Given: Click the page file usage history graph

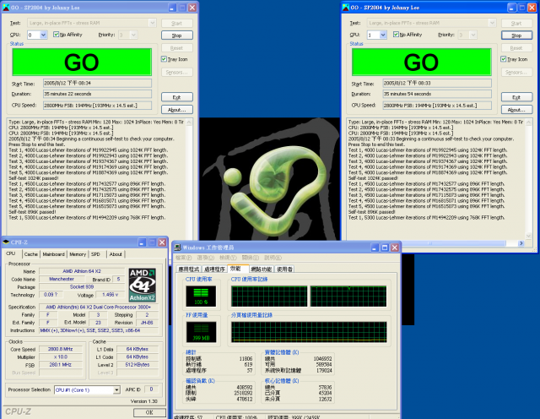Looking at the screenshot, I should [x=309, y=332].
